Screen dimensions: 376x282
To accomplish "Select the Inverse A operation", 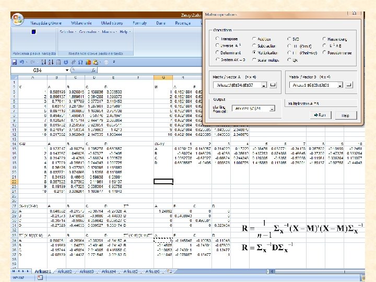I will click(228, 45).
